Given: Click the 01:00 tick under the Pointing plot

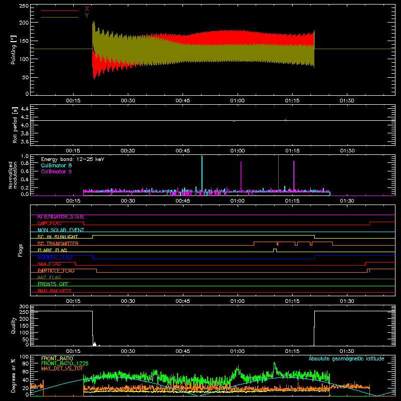Looking at the screenshot, I should pyautogui.click(x=238, y=101).
